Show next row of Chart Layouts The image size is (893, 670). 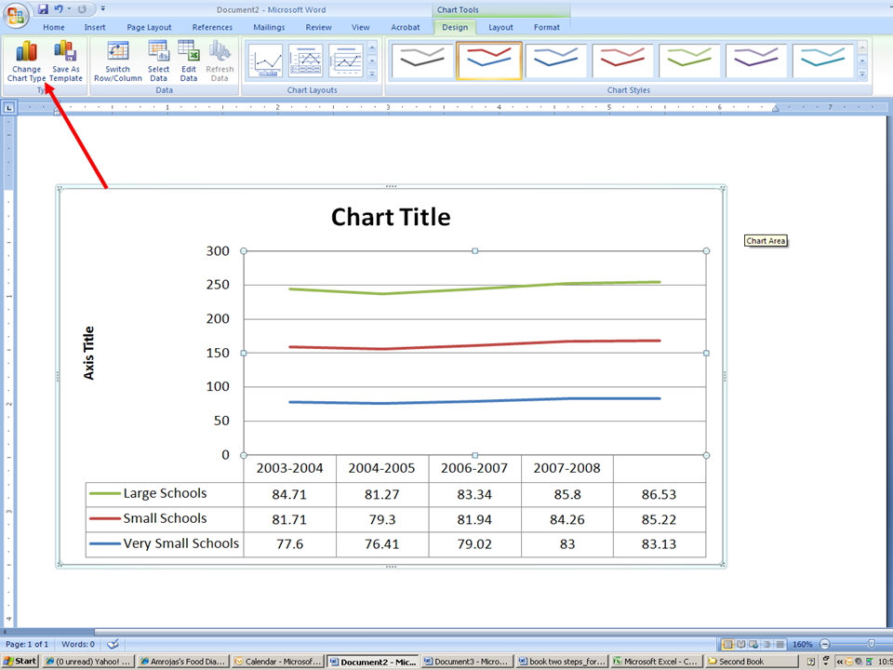[372, 61]
